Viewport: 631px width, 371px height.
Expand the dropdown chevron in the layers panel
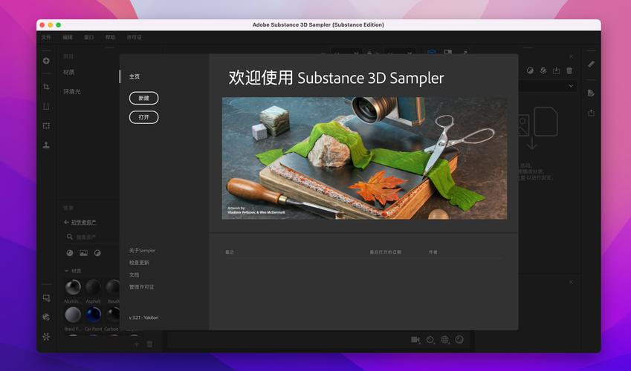[571, 86]
